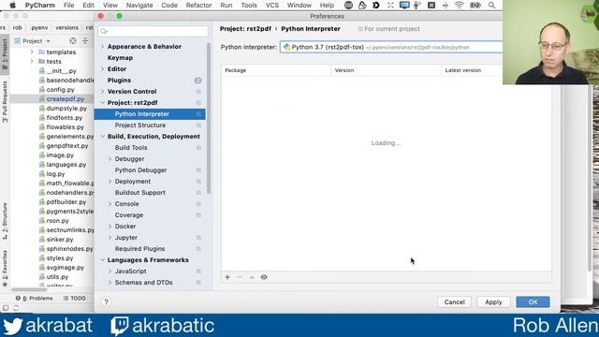
Task: Click the Plugins update badge icon
Action: pos(197,81)
